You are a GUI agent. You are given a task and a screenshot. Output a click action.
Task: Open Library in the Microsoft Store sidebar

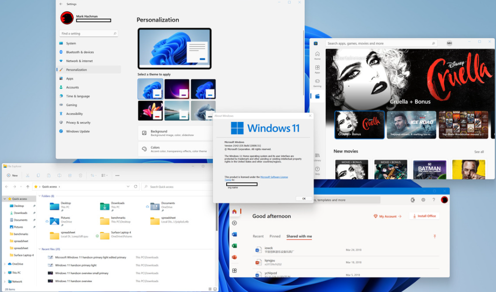(317, 157)
